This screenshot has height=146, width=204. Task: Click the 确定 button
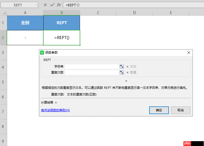tap(159, 110)
